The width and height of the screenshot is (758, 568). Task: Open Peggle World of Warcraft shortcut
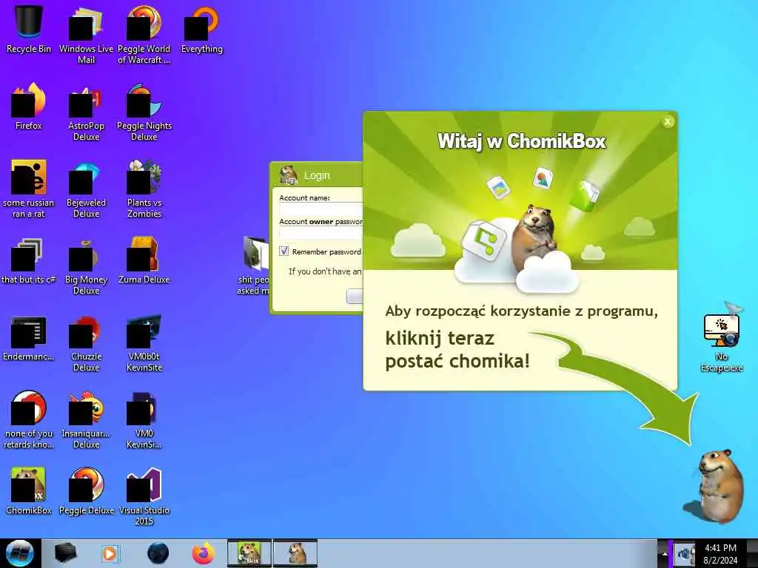[144, 35]
